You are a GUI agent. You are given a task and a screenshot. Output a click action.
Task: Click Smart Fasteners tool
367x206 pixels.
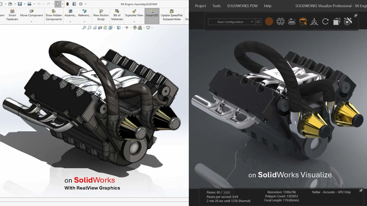pos(12,15)
